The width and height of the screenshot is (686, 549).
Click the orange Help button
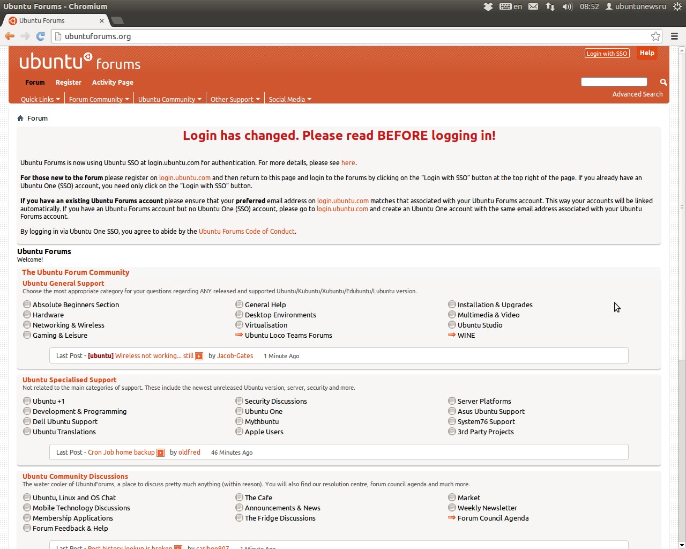(x=647, y=53)
